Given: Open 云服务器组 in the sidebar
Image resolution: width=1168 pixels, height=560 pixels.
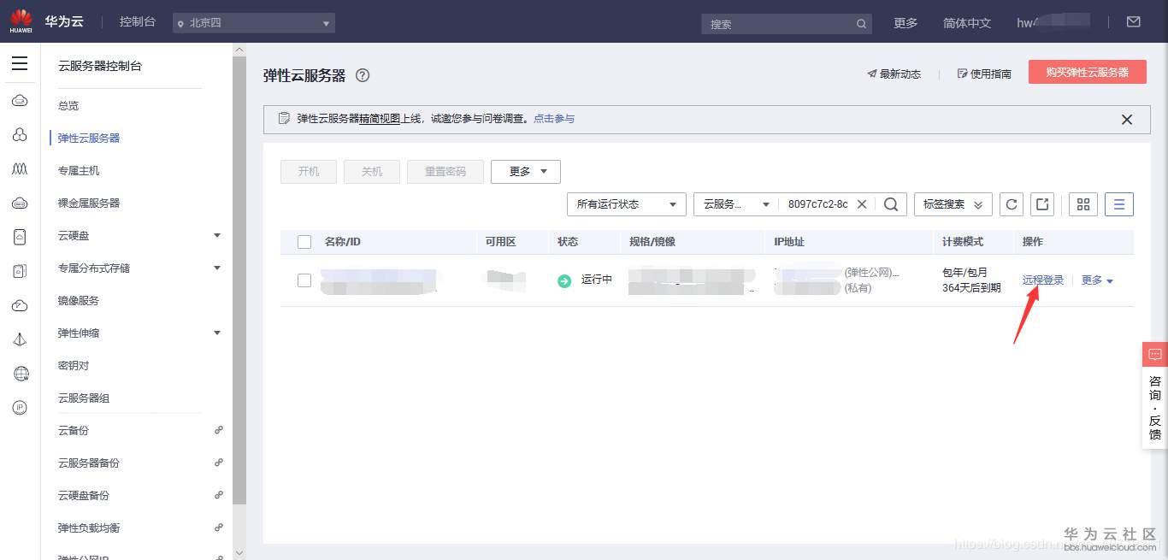Looking at the screenshot, I should coord(84,398).
